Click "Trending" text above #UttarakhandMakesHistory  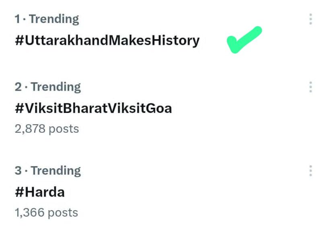pyautogui.click(x=54, y=19)
